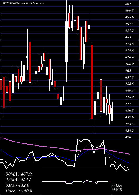This screenshot has height=195, width=139.
Task: Click the <<Live MACD label
Action: click(x=117, y=187)
